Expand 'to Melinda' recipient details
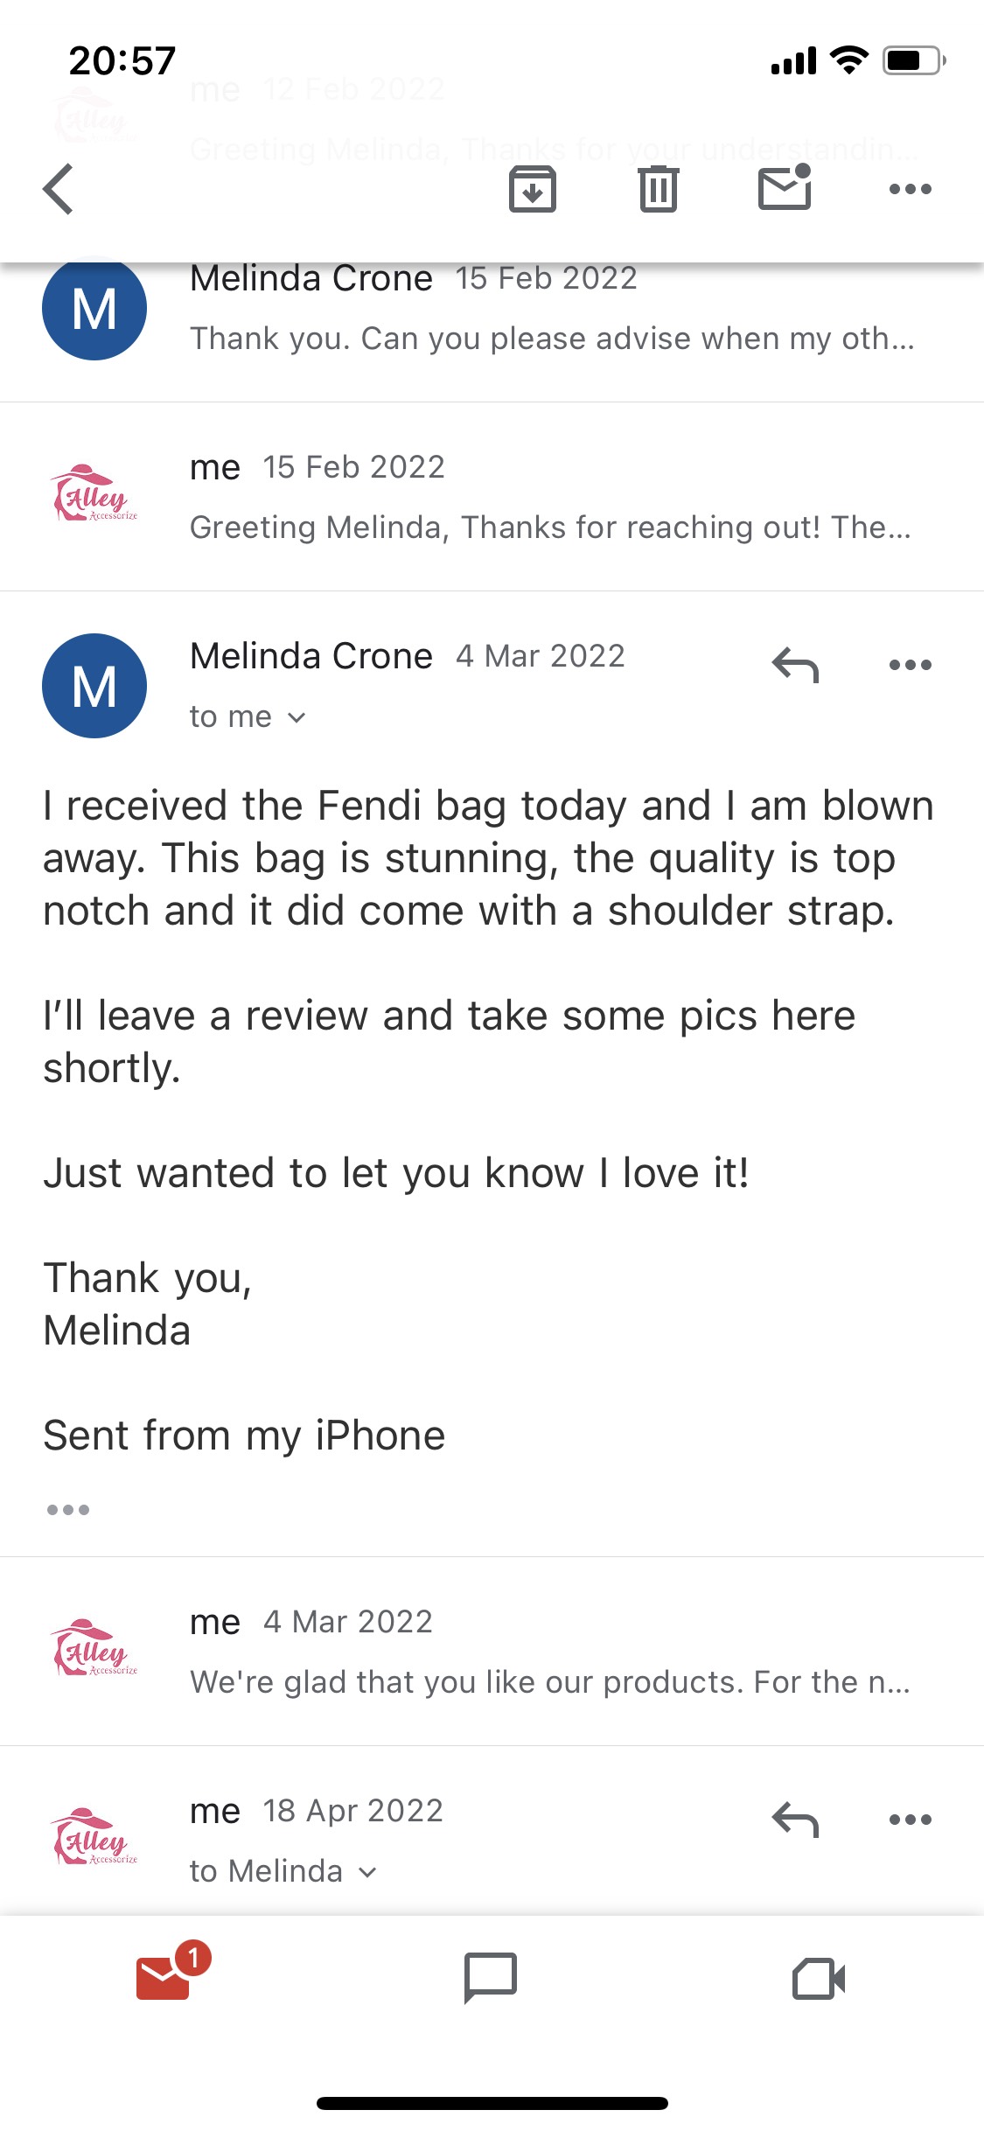The height and width of the screenshot is (2131, 984). coord(278,1870)
